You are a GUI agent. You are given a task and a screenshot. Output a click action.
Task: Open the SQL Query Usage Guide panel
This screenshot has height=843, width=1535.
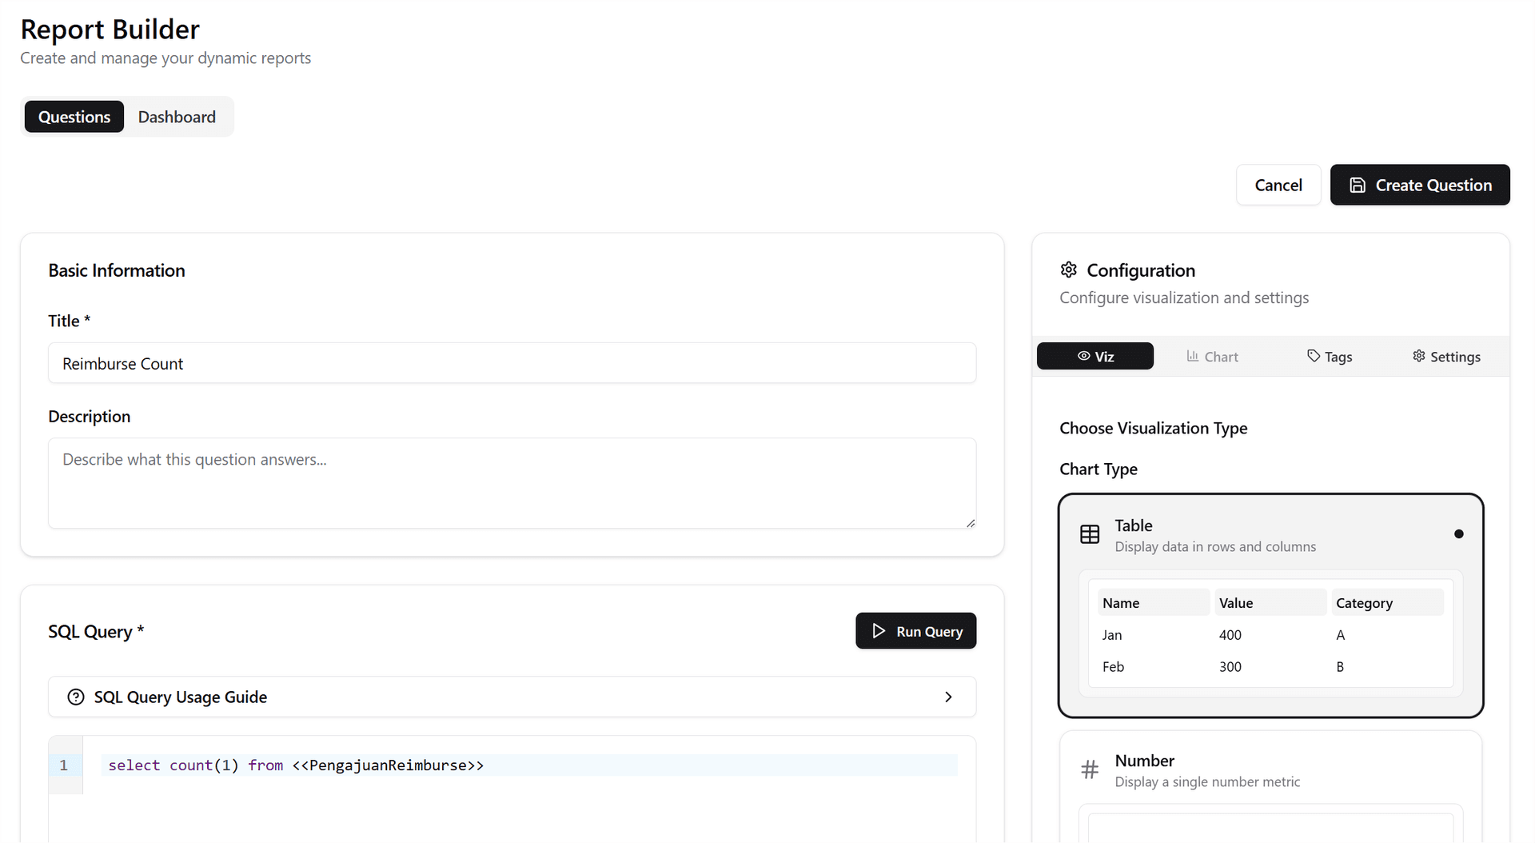(512, 697)
